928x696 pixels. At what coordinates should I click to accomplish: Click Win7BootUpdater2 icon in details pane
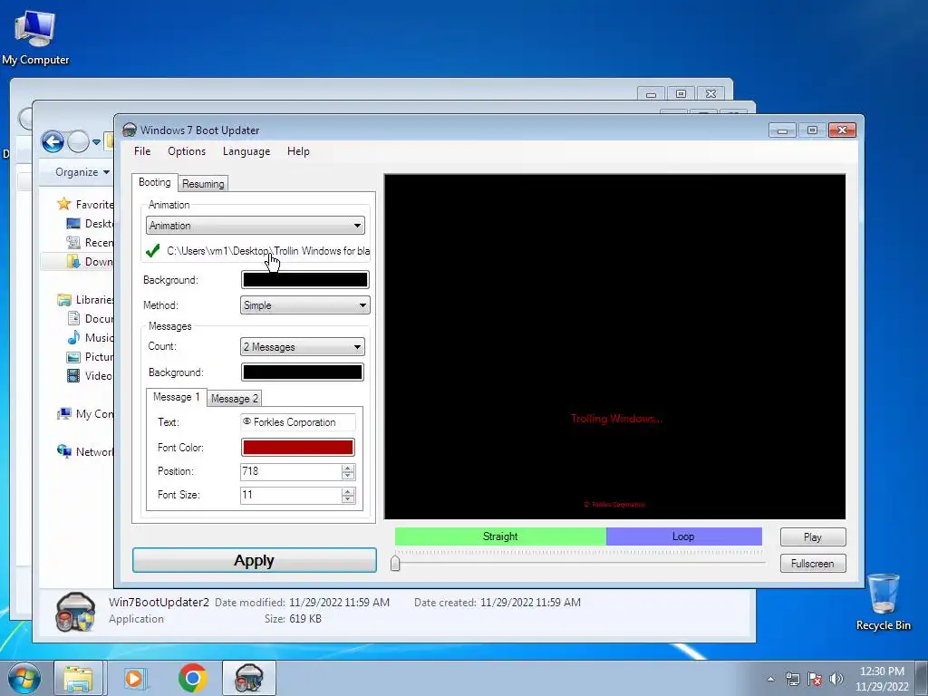(75, 612)
